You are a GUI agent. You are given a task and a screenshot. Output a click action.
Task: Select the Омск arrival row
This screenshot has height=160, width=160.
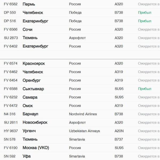[28, 106]
